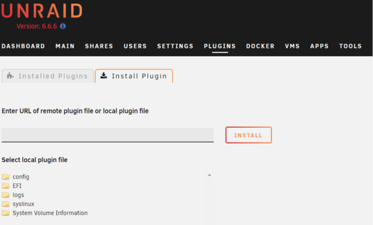The image size is (373, 225).
Task: Go to the Docker page
Action: [260, 46]
